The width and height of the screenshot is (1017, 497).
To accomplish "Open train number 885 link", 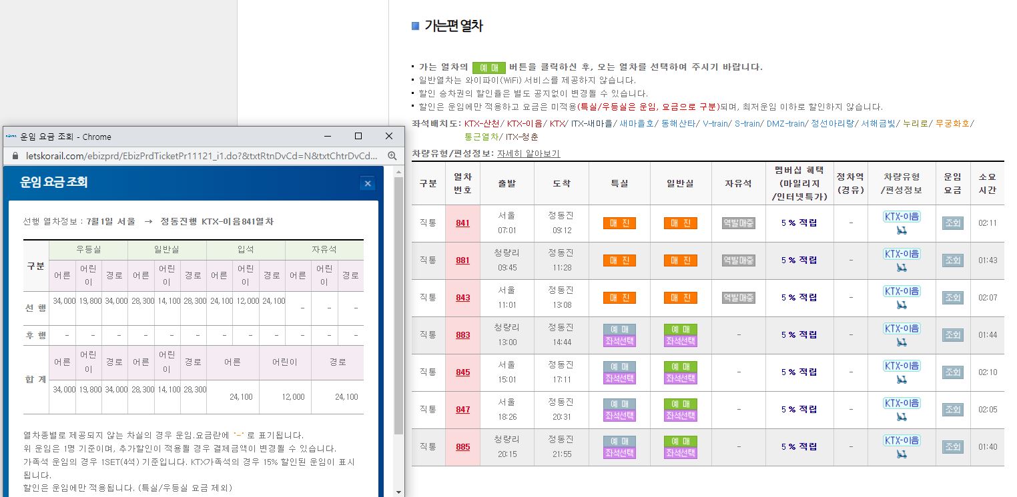I will pyautogui.click(x=462, y=447).
